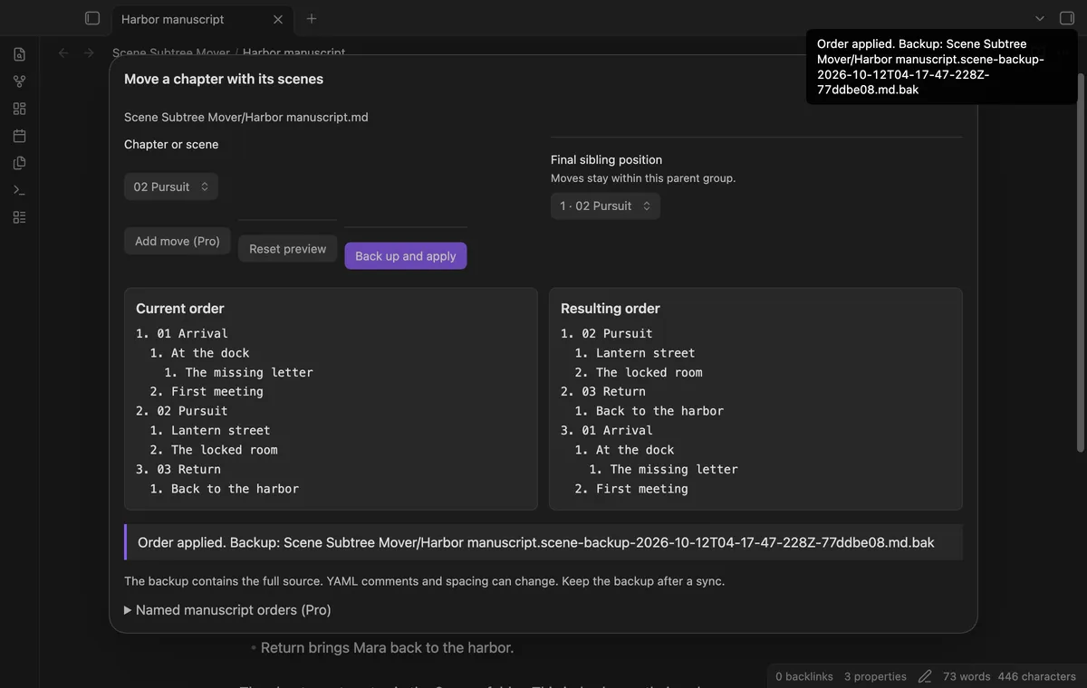Click the Reset preview button
This screenshot has width=1087, height=688.
tap(288, 249)
